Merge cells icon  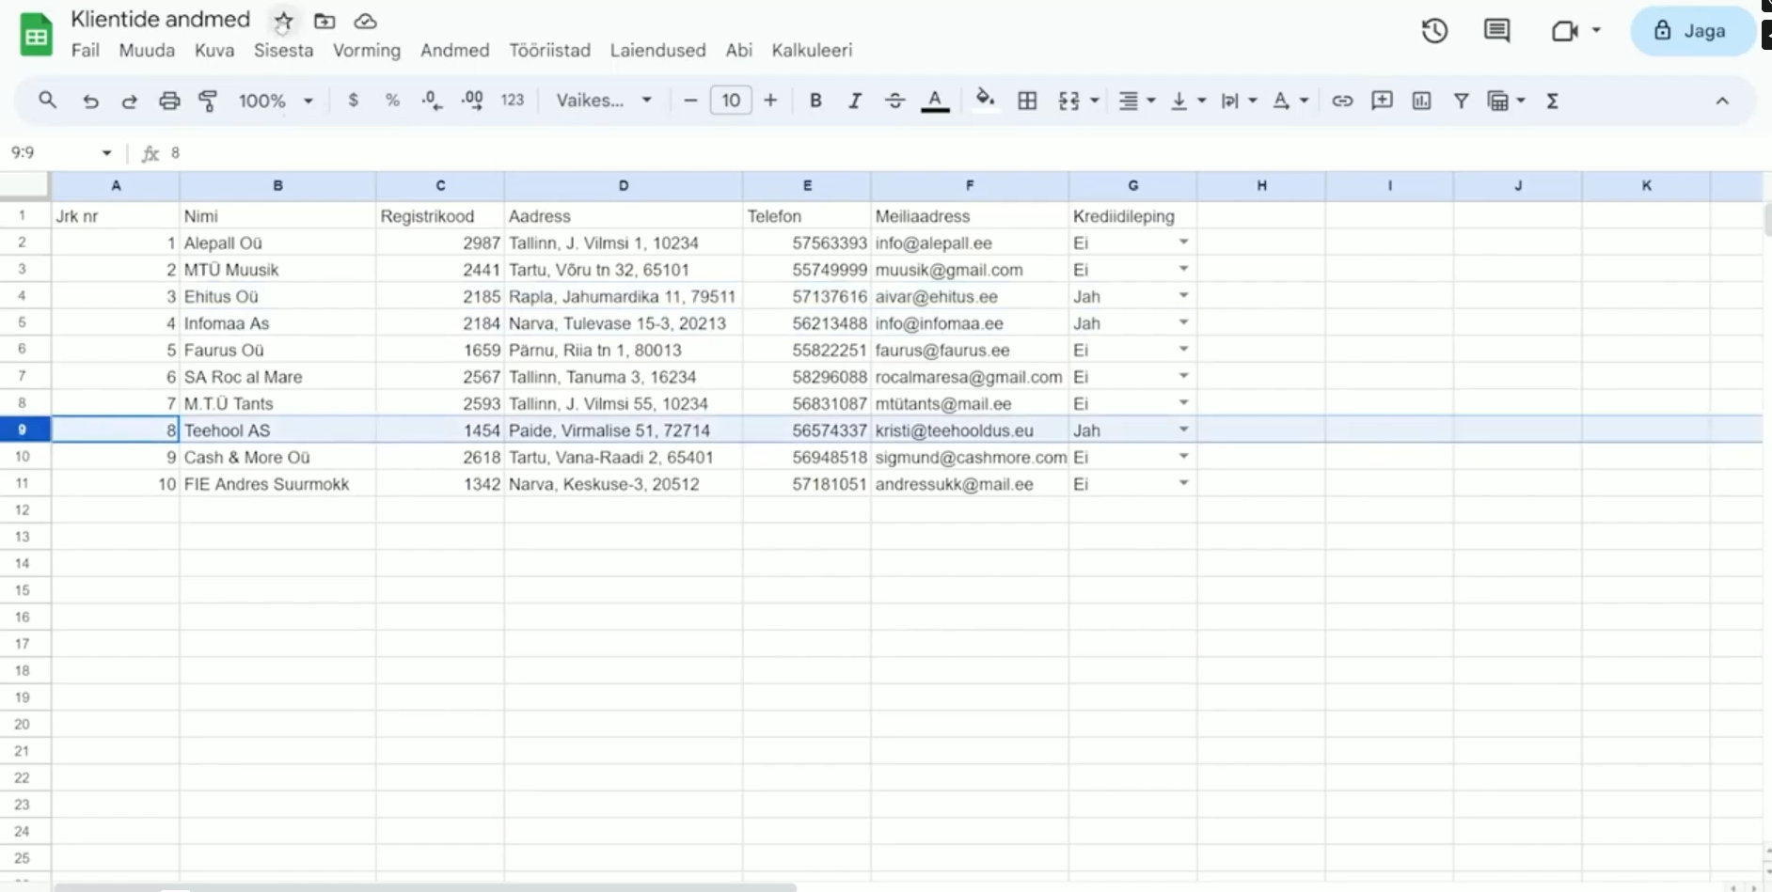coord(1068,101)
